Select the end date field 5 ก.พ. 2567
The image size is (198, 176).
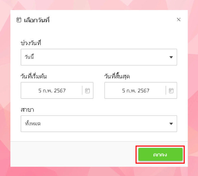136,90
